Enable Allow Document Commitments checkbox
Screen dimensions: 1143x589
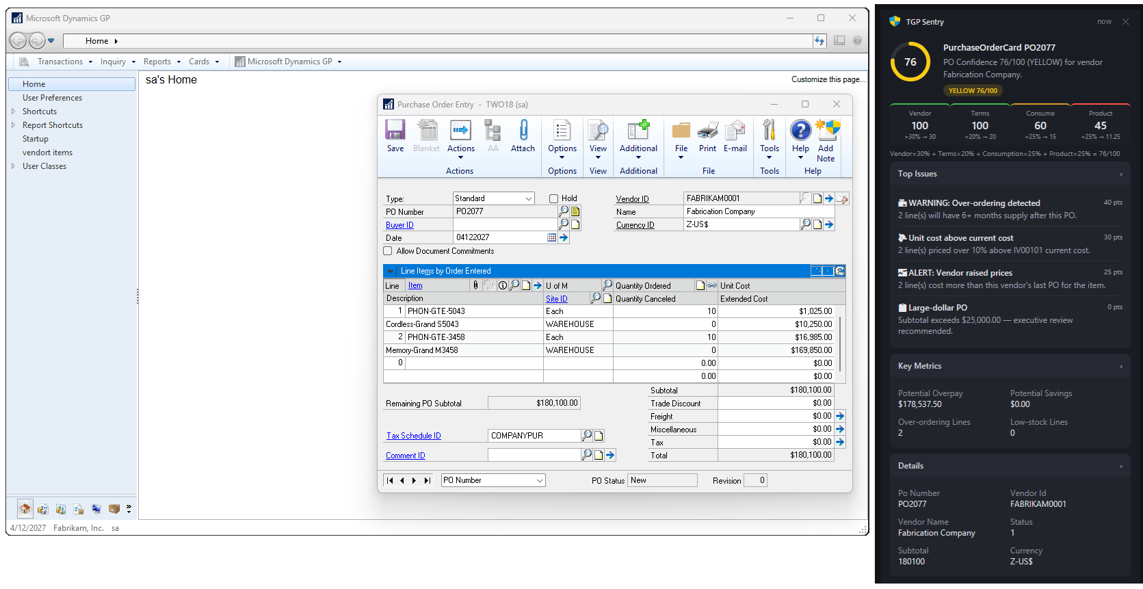coord(388,251)
